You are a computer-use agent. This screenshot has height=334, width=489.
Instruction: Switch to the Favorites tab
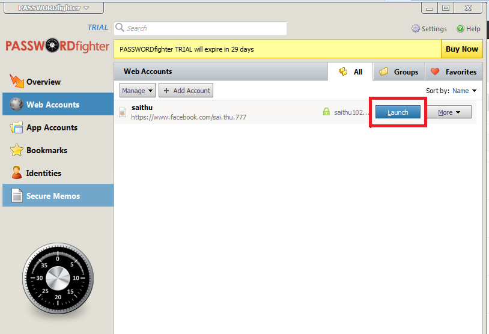pos(454,71)
